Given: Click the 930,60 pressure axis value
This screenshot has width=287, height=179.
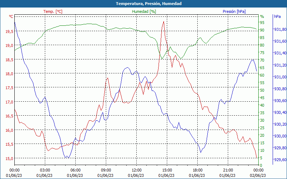Looking at the screenshot, I should tap(280, 101).
